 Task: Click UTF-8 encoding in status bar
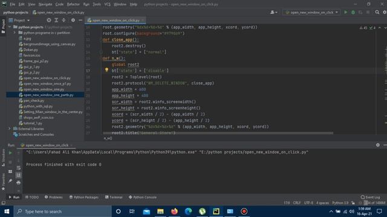point(308,203)
